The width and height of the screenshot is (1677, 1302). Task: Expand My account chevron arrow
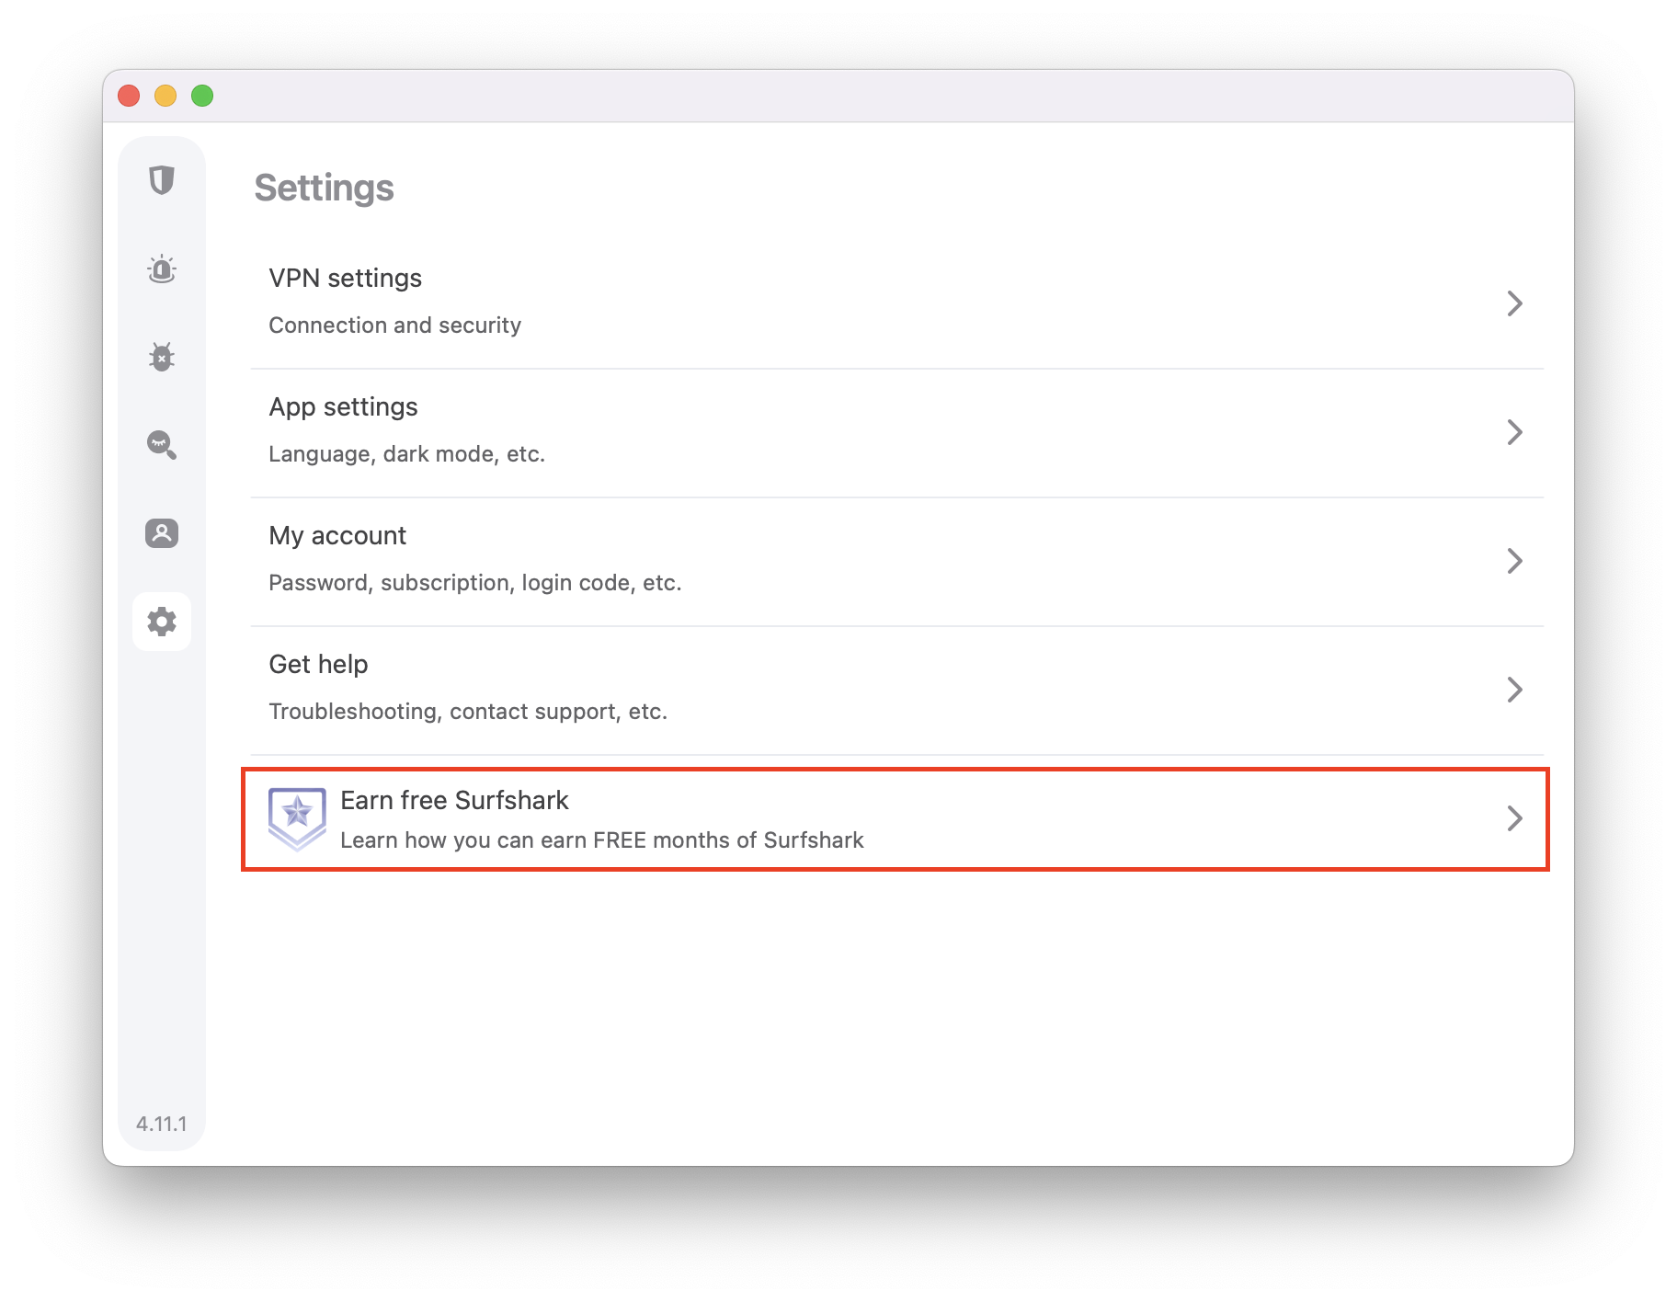coord(1515,561)
